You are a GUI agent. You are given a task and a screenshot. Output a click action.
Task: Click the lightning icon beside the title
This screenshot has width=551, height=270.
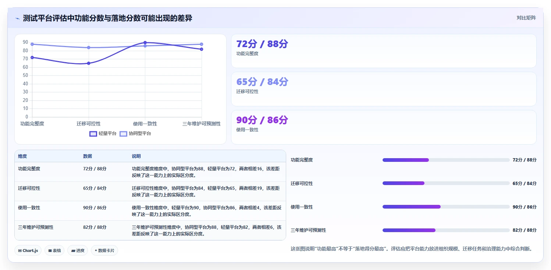17,18
